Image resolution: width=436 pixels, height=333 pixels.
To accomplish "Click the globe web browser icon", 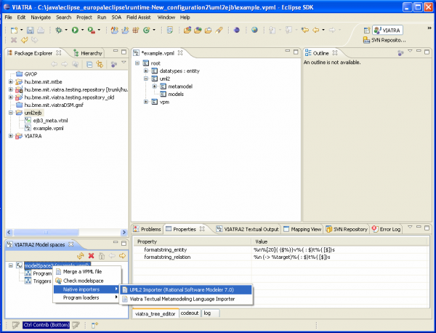I will click(x=254, y=30).
